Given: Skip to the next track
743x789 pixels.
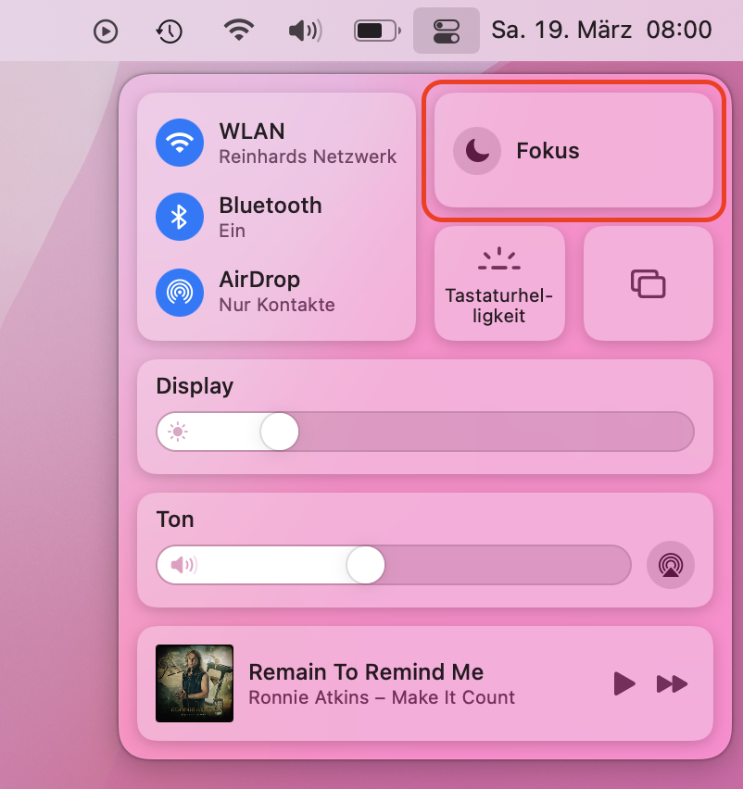Looking at the screenshot, I should click(672, 683).
